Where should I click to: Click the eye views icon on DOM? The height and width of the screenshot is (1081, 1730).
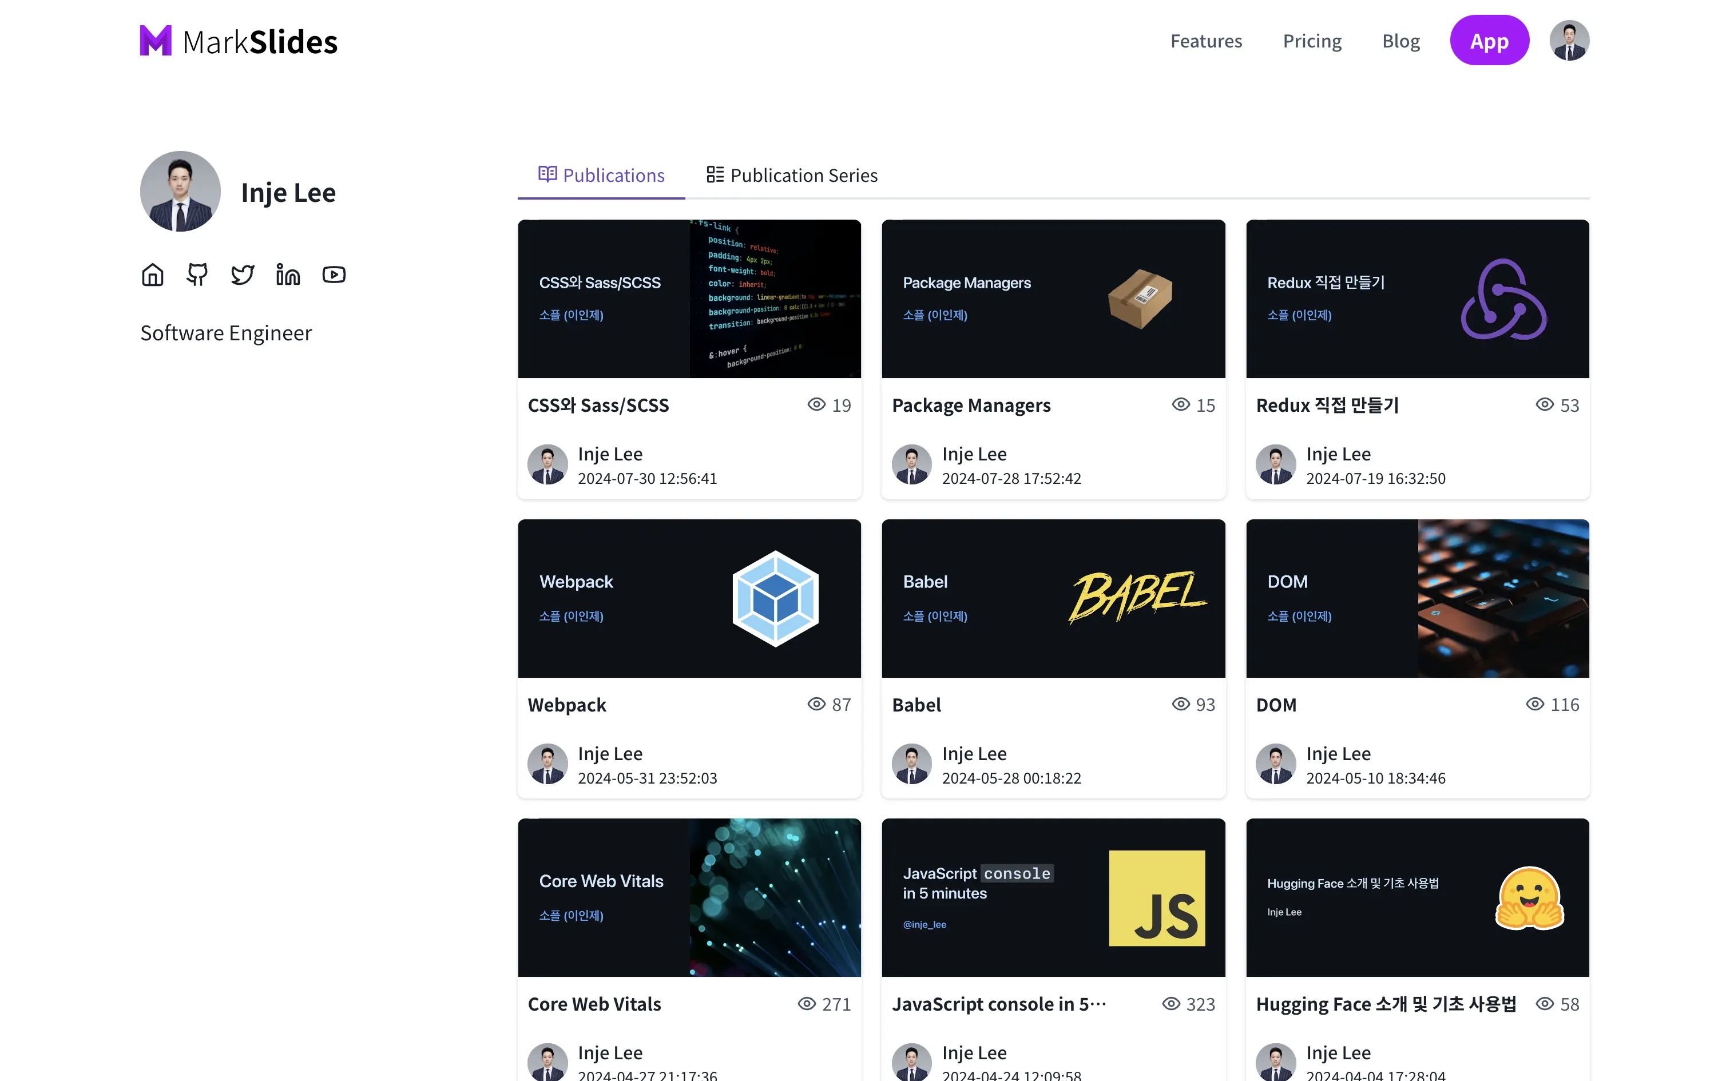pos(1535,704)
